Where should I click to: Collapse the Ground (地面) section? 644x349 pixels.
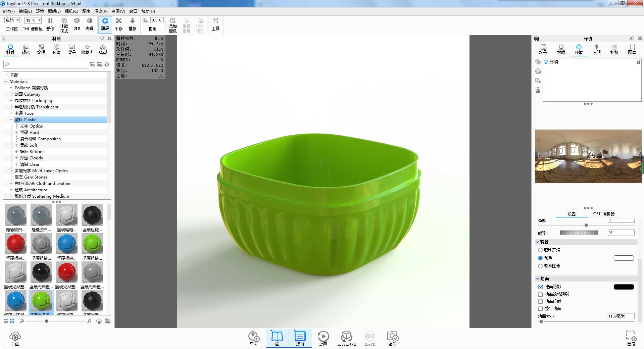point(538,279)
